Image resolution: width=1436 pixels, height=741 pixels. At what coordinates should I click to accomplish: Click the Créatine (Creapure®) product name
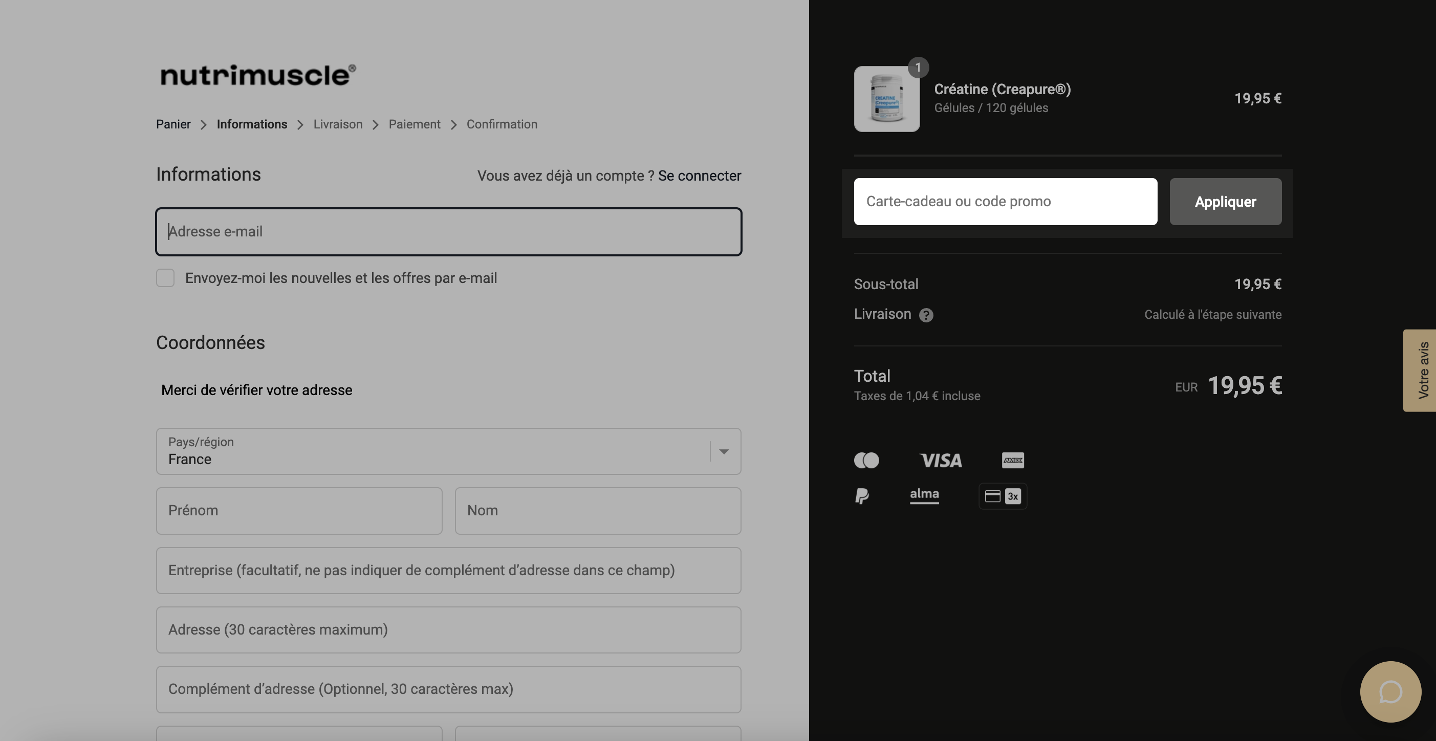tap(1003, 89)
